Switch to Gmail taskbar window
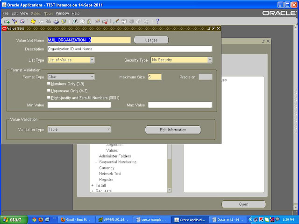 pyautogui.click(x=75, y=220)
